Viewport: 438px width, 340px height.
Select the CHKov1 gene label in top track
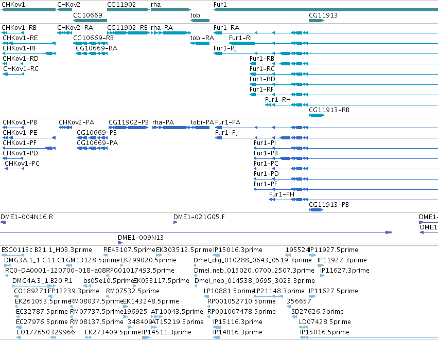tap(13, 5)
